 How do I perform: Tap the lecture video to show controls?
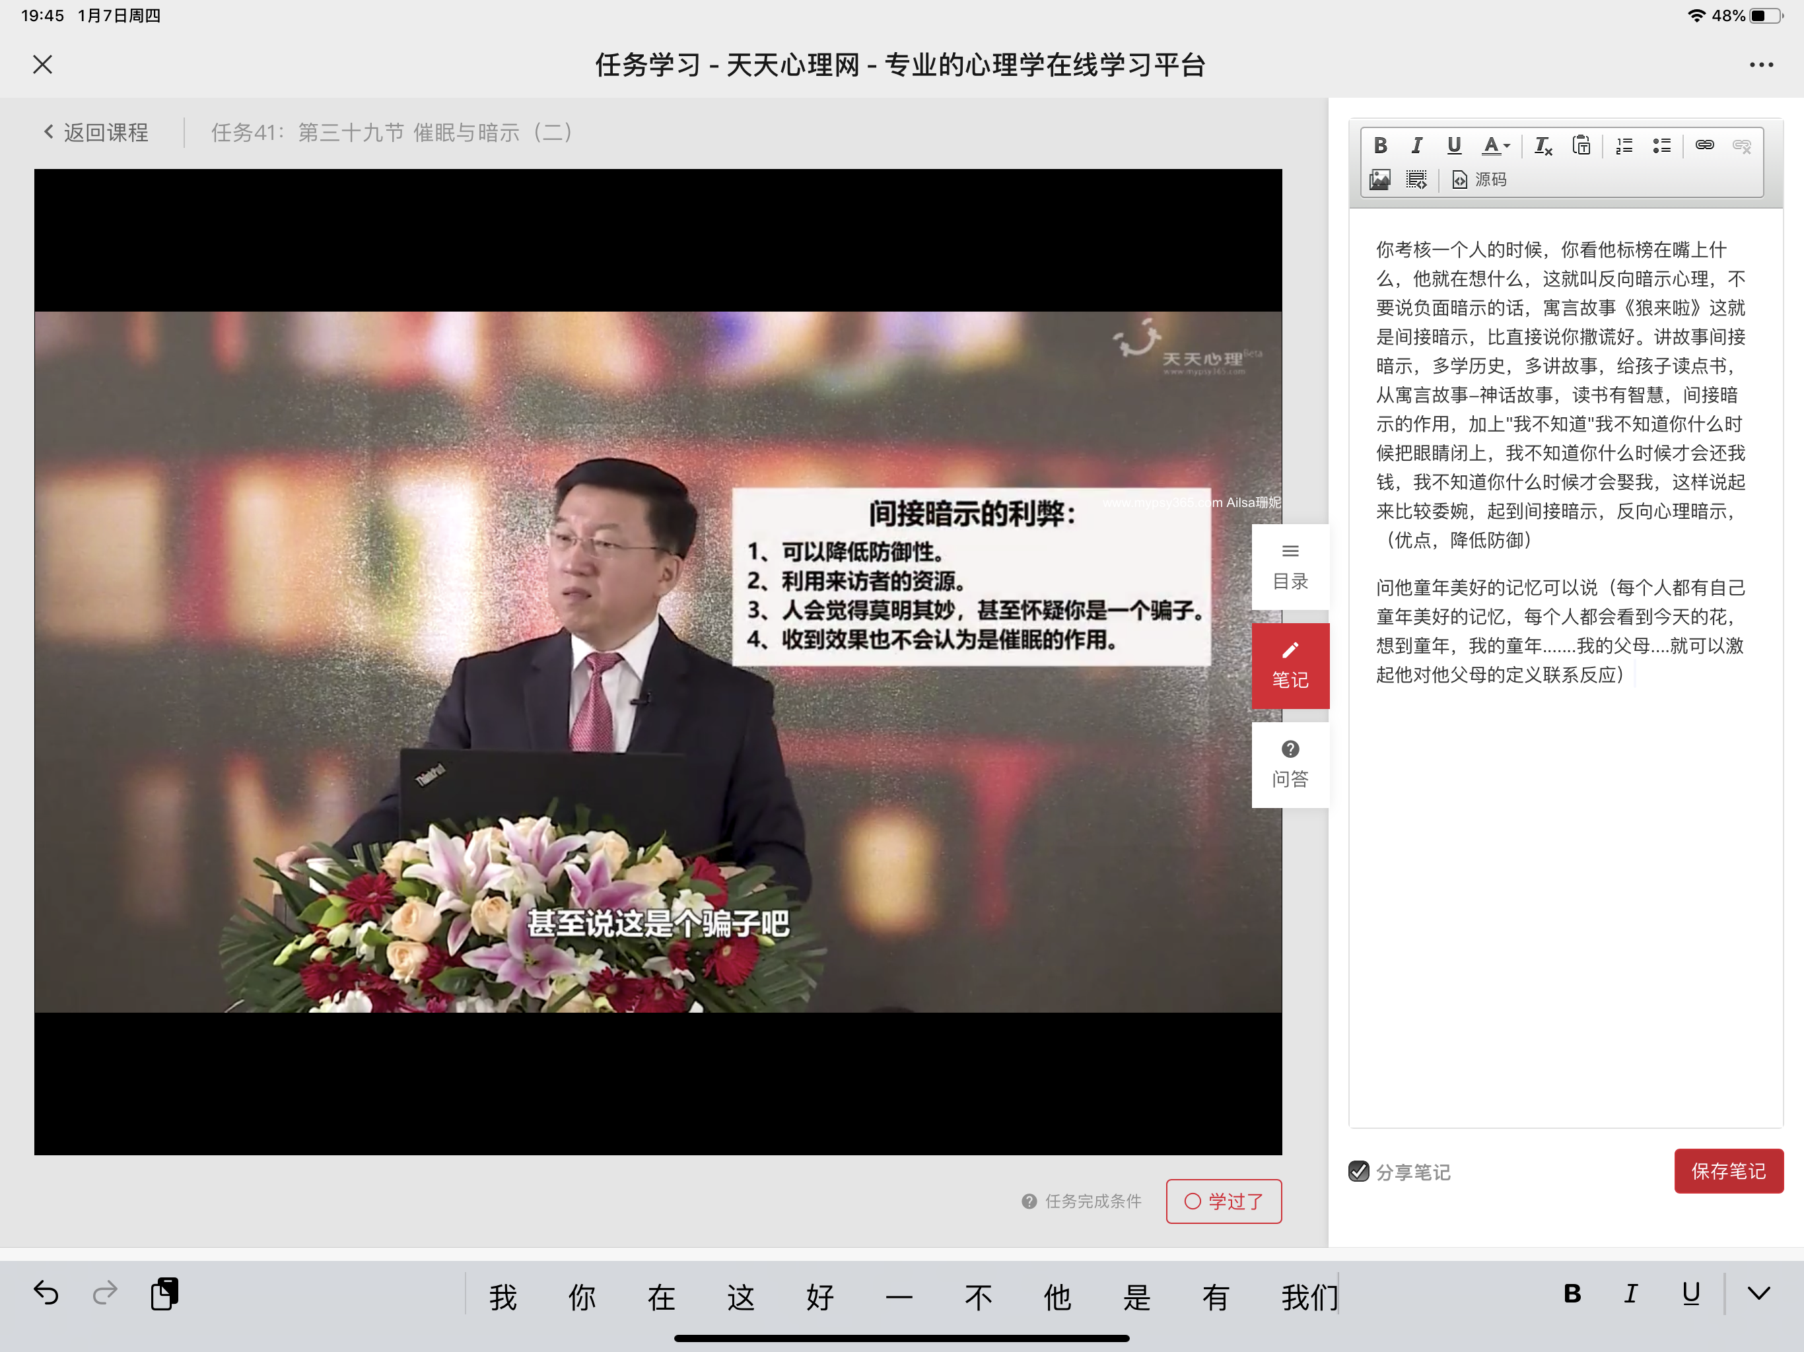pos(657,661)
